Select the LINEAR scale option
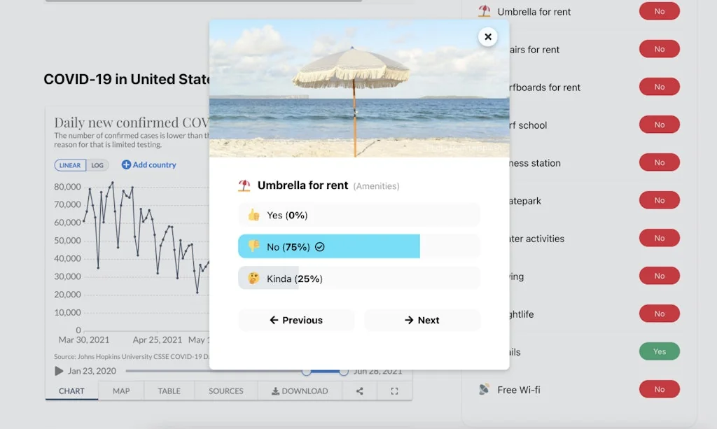 point(69,165)
